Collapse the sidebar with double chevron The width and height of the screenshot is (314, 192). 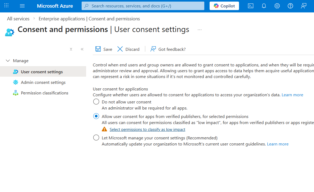[82, 49]
